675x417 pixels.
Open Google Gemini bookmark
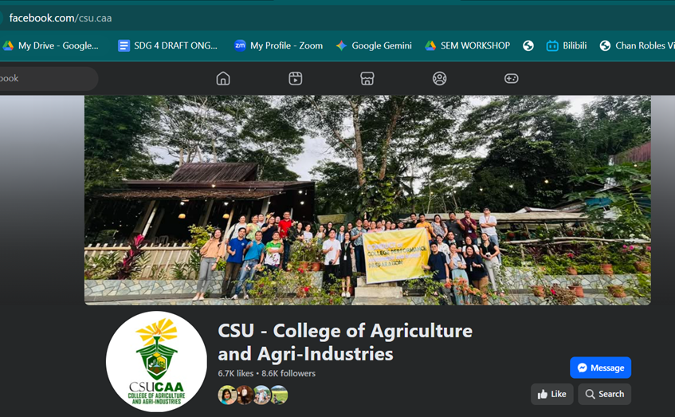(x=374, y=45)
